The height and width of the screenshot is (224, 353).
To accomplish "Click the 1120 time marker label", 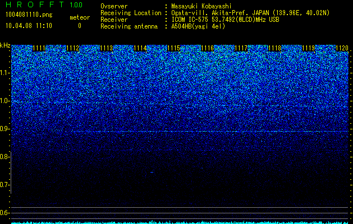I will [x=342, y=48].
